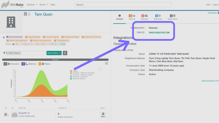Toggle Unverified - Added by Community legend entry

pyautogui.click(x=82, y=73)
